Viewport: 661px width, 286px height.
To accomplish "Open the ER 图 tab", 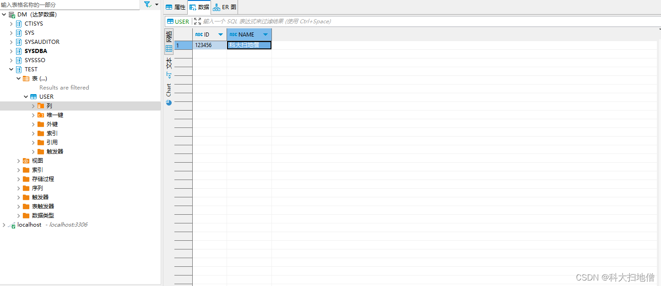I will click(x=224, y=7).
